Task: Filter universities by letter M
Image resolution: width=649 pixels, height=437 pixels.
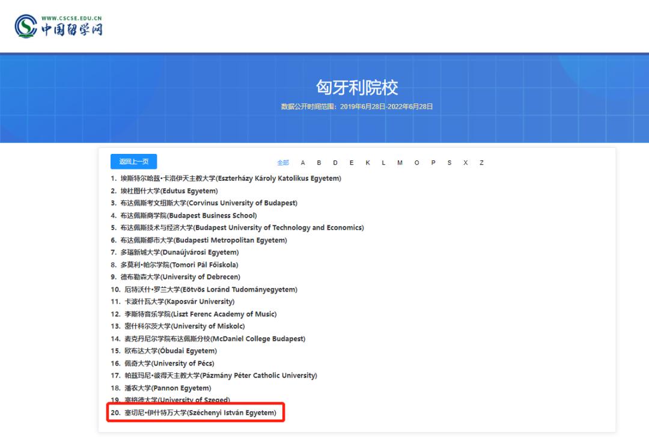Action: pyautogui.click(x=399, y=162)
